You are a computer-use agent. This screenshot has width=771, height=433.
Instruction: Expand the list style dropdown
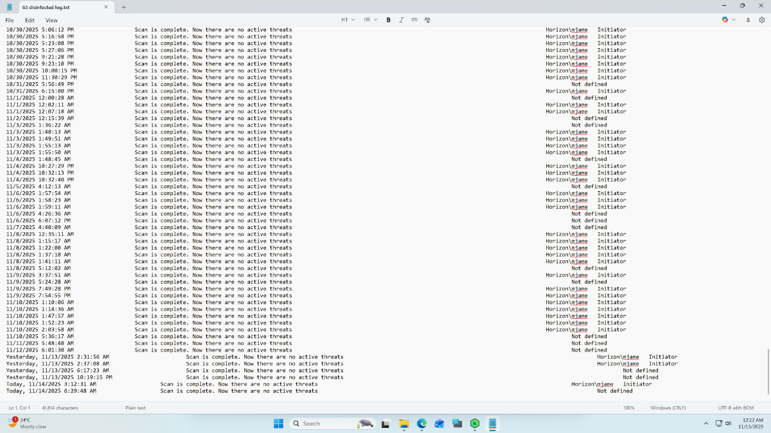(x=371, y=20)
